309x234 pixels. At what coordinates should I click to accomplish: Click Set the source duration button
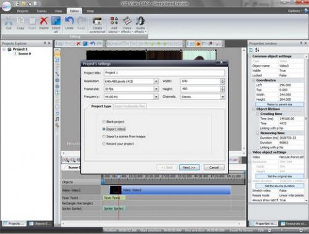coord(279,186)
